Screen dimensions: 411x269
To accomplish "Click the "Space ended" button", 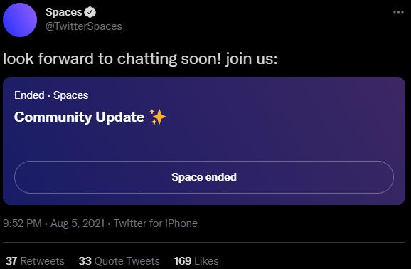I will [x=204, y=177].
